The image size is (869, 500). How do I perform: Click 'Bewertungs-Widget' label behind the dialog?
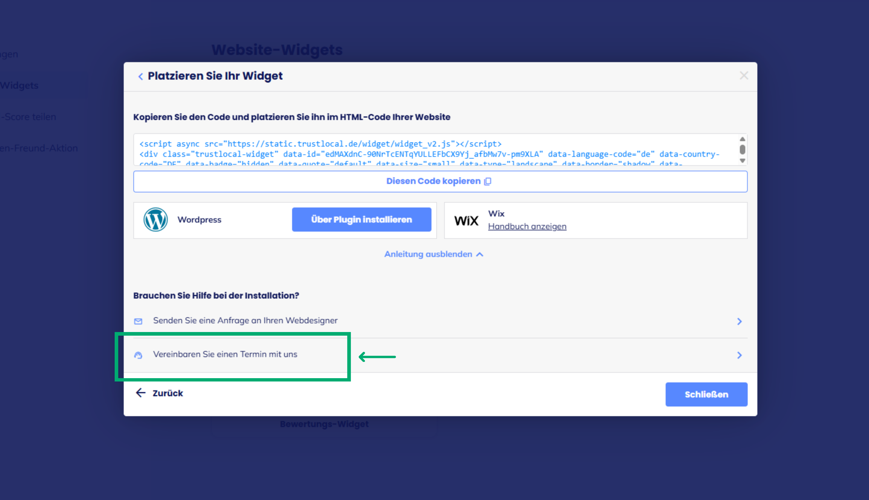tap(324, 424)
